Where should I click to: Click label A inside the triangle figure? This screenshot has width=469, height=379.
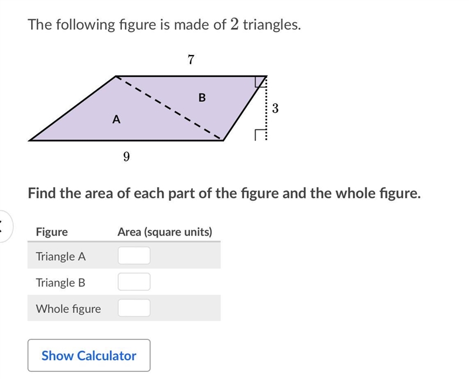(116, 119)
